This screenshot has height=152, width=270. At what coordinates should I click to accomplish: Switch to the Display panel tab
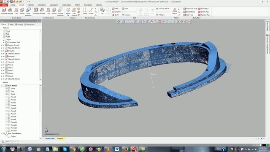[19, 24]
